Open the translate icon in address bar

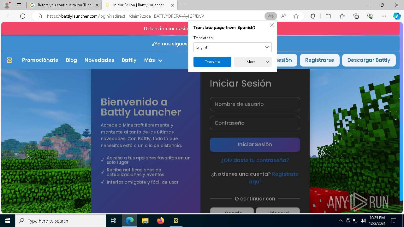[x=271, y=16]
